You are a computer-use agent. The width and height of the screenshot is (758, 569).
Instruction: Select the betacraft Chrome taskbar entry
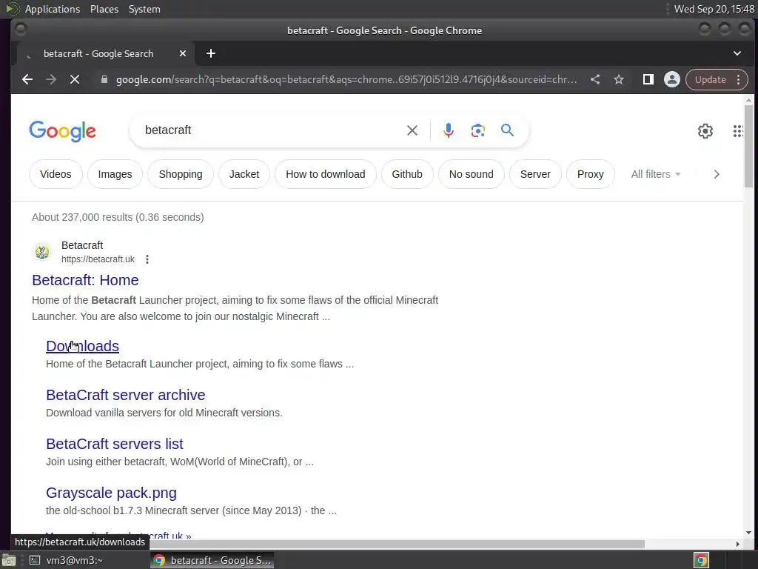tap(212, 560)
